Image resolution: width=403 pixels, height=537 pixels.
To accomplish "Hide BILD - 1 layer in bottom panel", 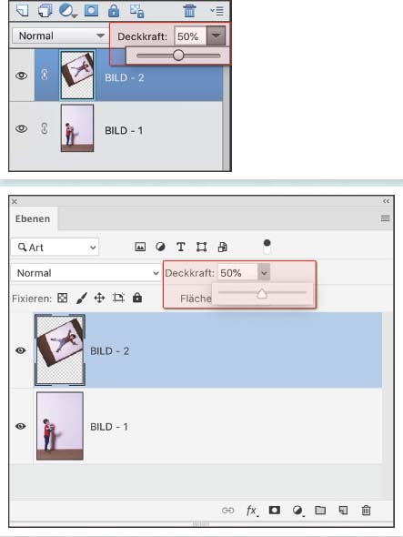I will tap(21, 426).
